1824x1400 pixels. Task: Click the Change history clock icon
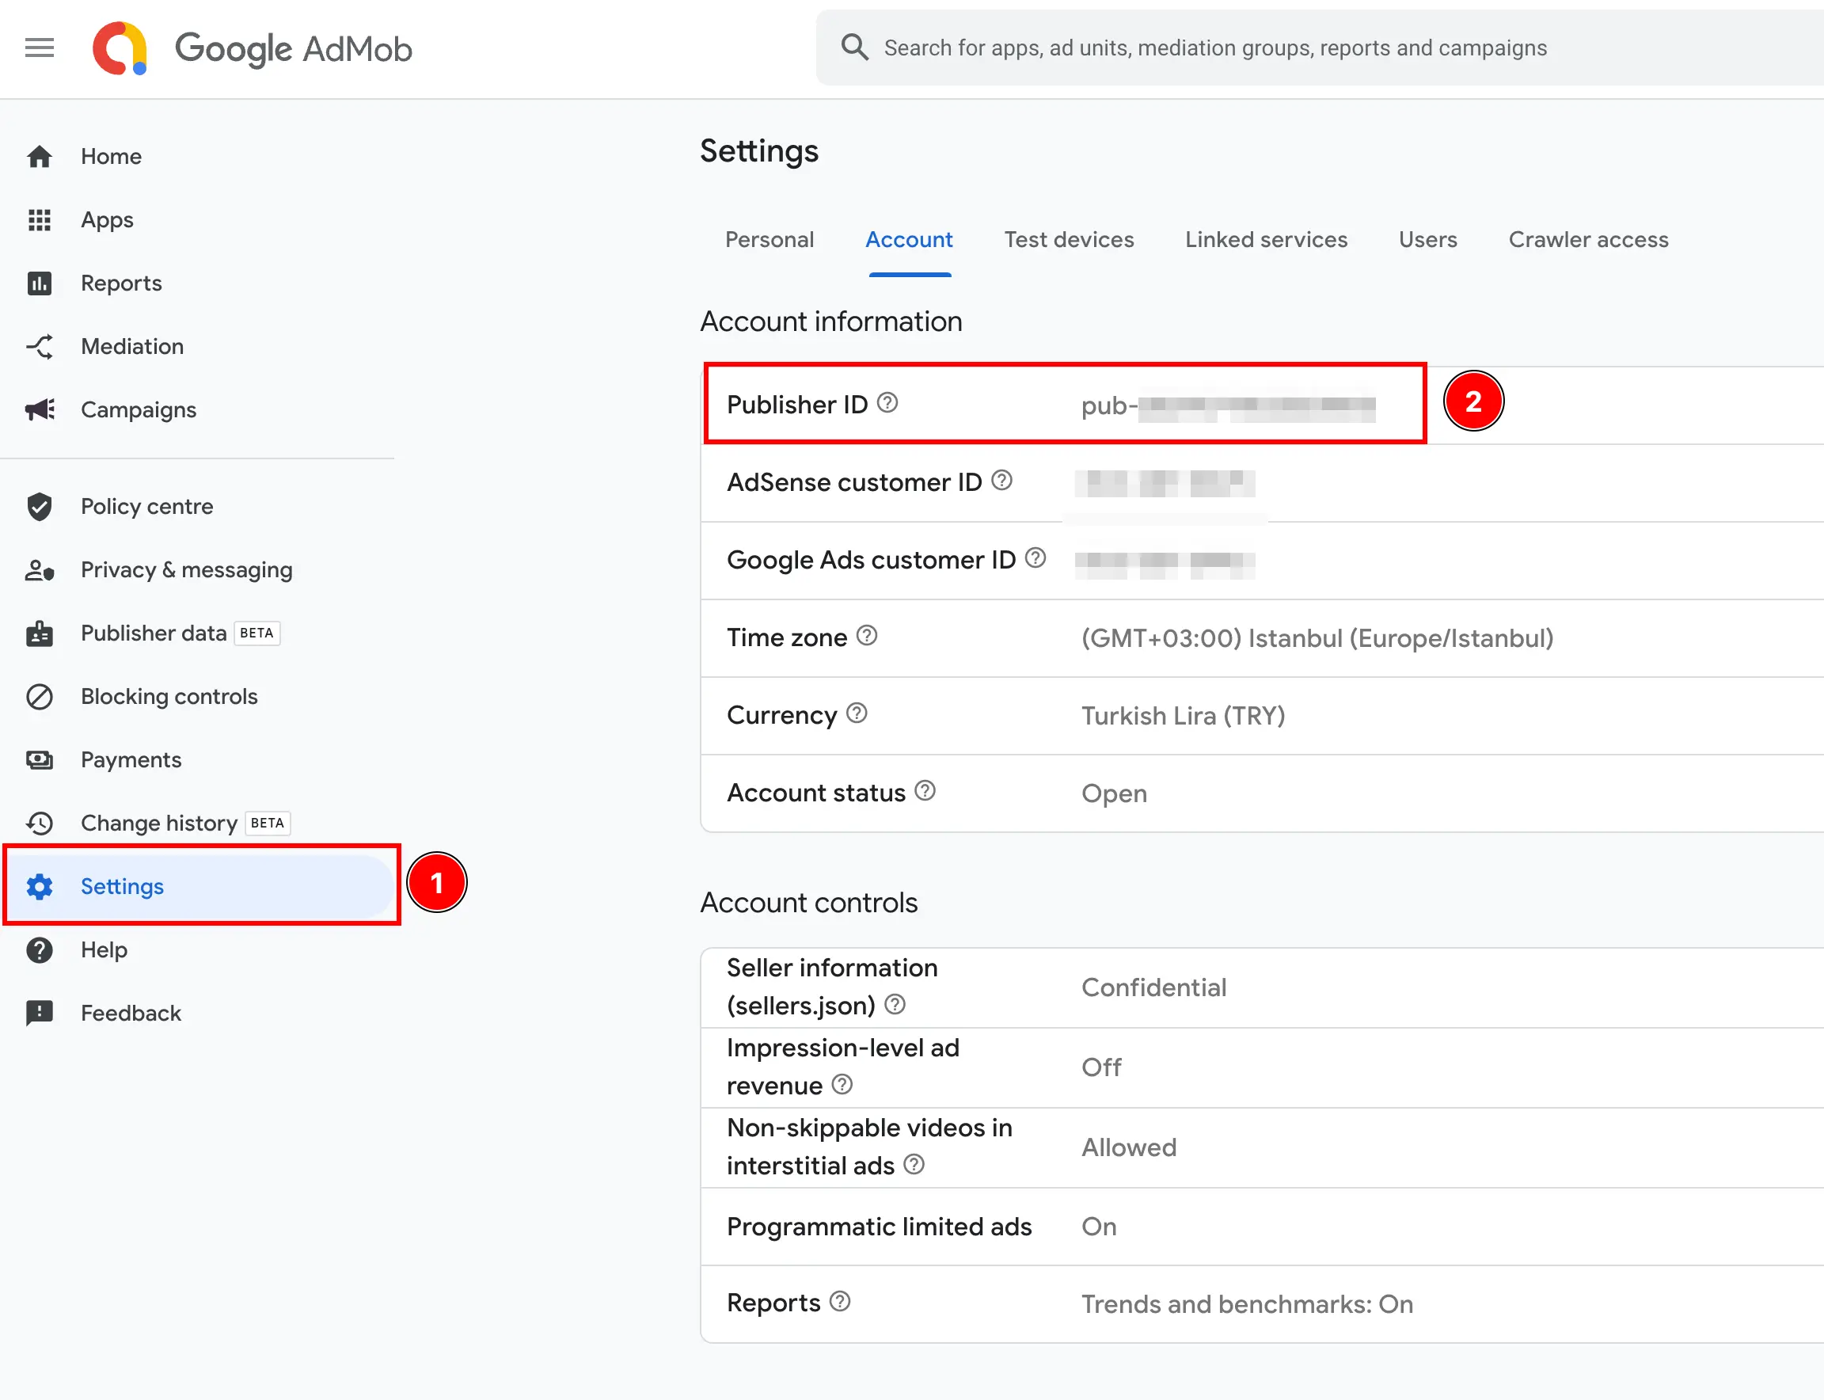(39, 824)
